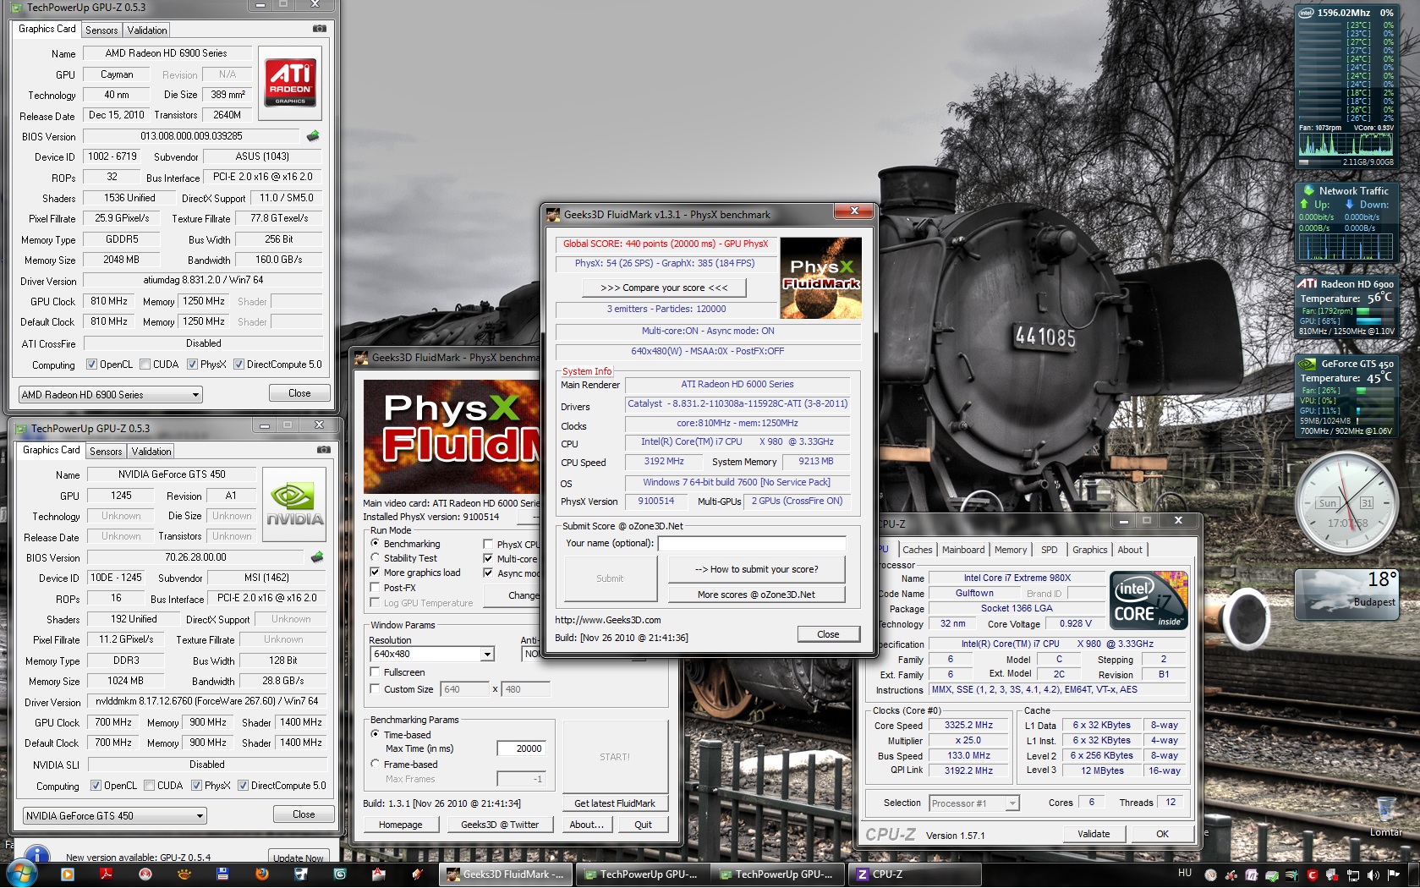Click the OneNote tray icon
The height and width of the screenshot is (888, 1420).
click(x=1251, y=874)
